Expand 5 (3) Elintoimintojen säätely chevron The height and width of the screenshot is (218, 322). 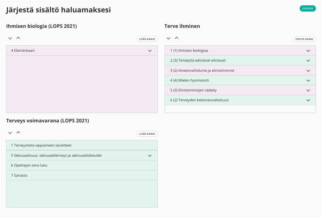(308, 90)
